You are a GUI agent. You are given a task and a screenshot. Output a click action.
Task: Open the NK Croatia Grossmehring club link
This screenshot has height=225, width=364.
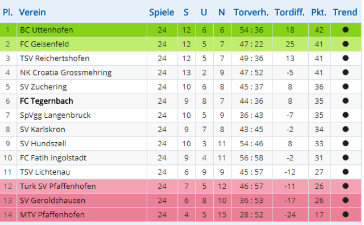coord(66,73)
